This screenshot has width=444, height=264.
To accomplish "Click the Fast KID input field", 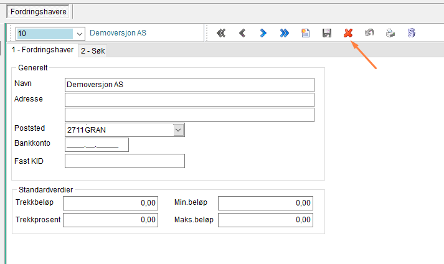I will tap(125, 161).
